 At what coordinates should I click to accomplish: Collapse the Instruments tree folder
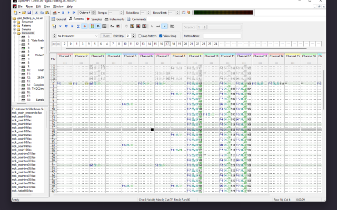pyautogui.click(x=15, y=33)
